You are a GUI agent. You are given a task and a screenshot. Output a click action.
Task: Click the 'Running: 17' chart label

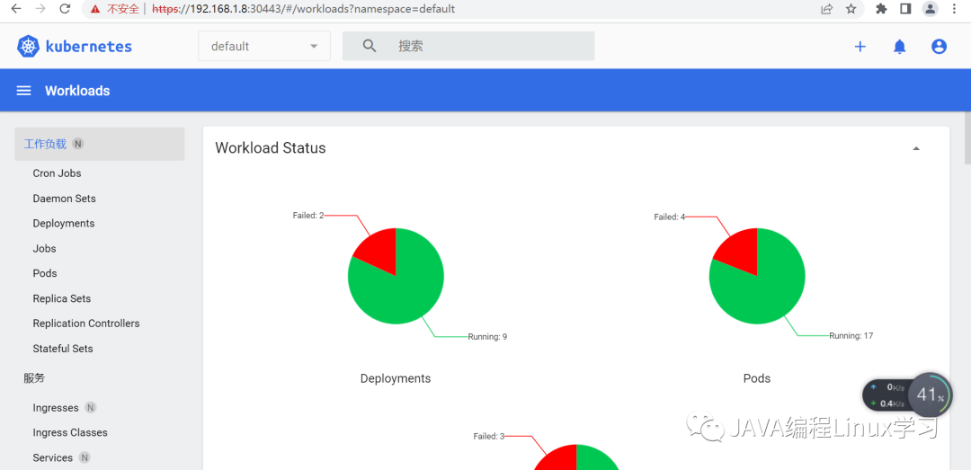pos(851,335)
